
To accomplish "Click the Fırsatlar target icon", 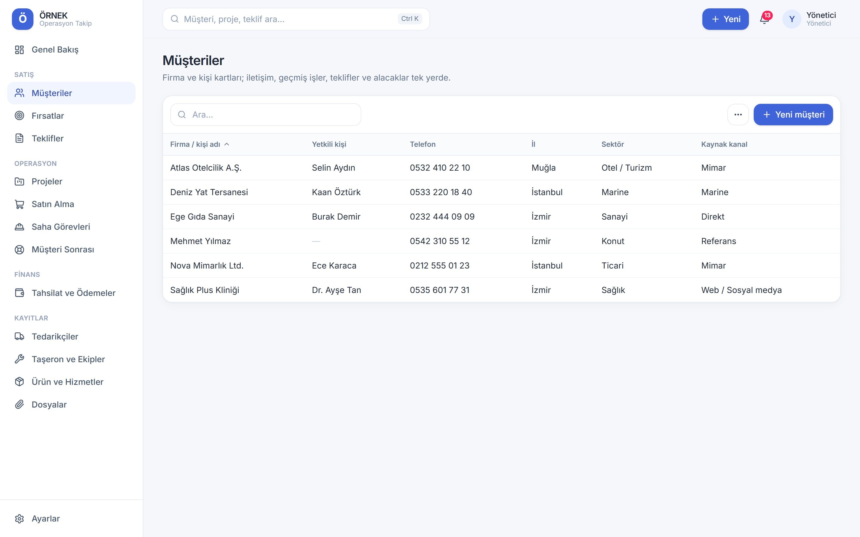I will 19,116.
